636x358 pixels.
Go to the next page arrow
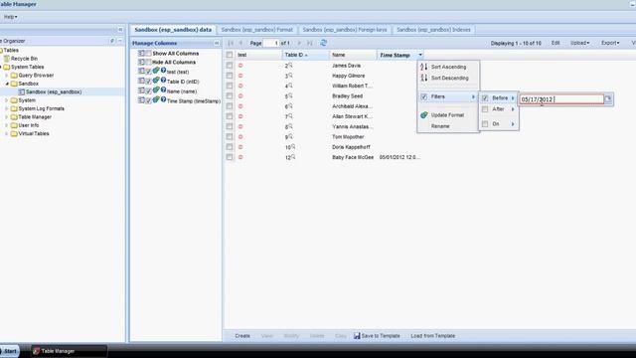point(299,43)
